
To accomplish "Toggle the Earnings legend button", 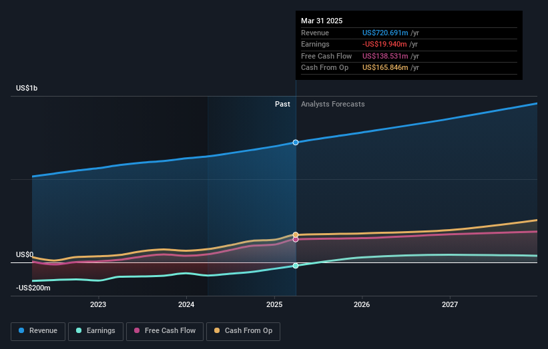I will (x=95, y=331).
